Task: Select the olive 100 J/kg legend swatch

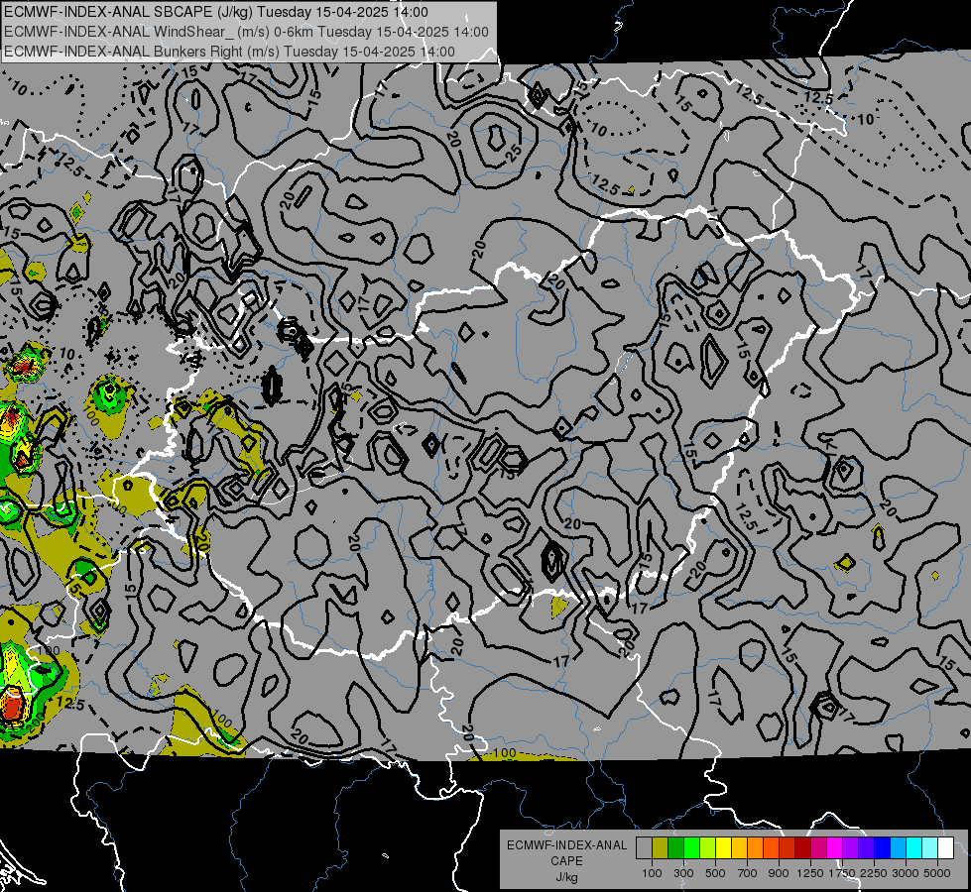Action: click(x=661, y=847)
